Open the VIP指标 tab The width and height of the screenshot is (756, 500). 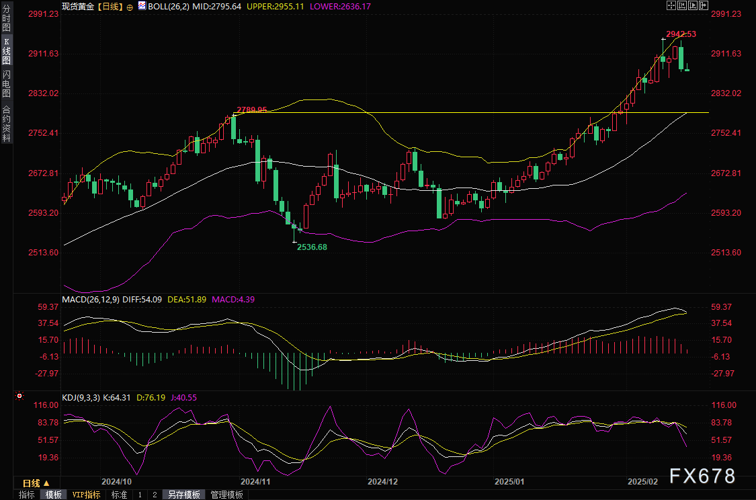click(x=87, y=495)
